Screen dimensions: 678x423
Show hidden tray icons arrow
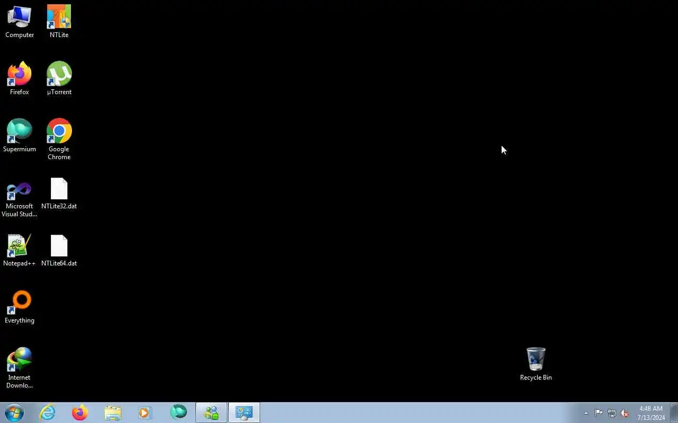[586, 413]
